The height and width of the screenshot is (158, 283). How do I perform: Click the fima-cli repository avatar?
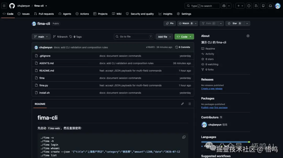tap(34, 24)
